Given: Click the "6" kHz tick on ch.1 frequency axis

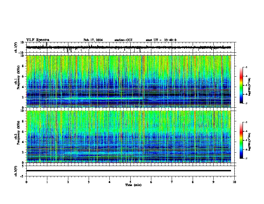Looking at the screenshot, I should (23, 77).
